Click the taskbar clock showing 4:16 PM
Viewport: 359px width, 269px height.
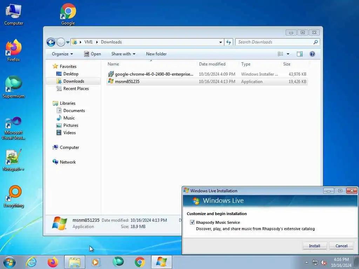[341, 262]
